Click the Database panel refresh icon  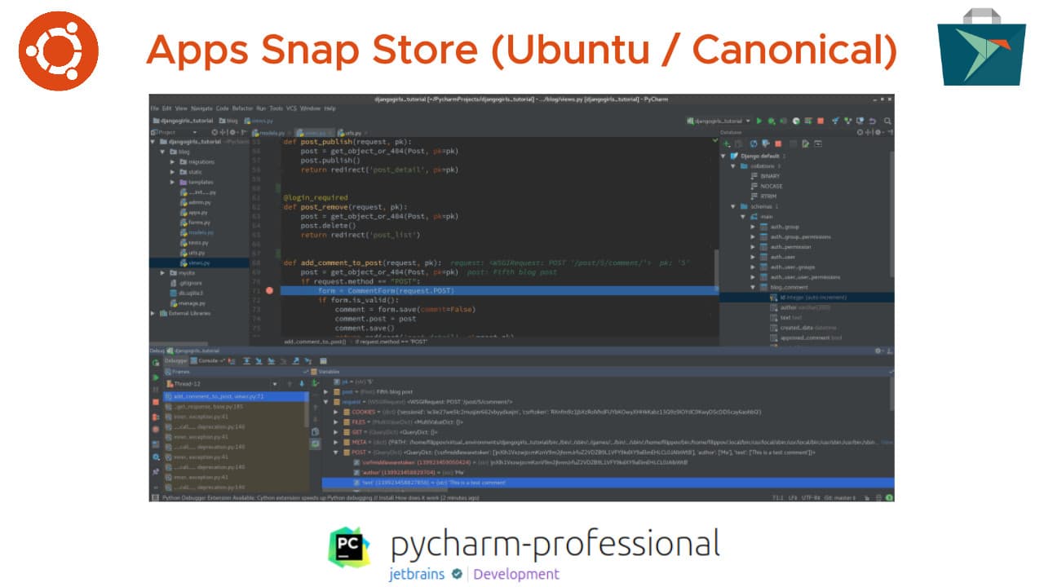coord(753,143)
